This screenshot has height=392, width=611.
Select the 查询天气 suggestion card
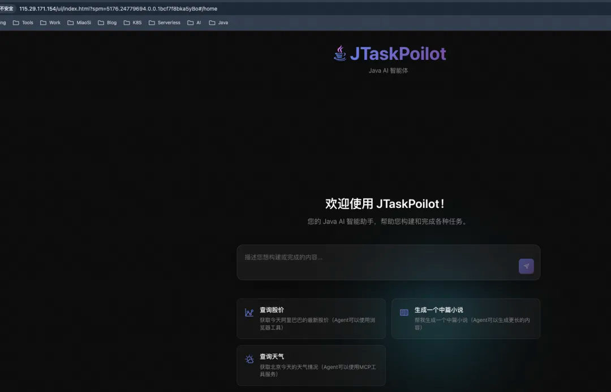(x=311, y=365)
